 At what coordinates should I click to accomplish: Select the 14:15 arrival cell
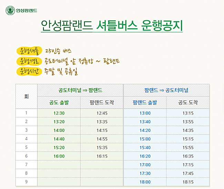point(102,130)
